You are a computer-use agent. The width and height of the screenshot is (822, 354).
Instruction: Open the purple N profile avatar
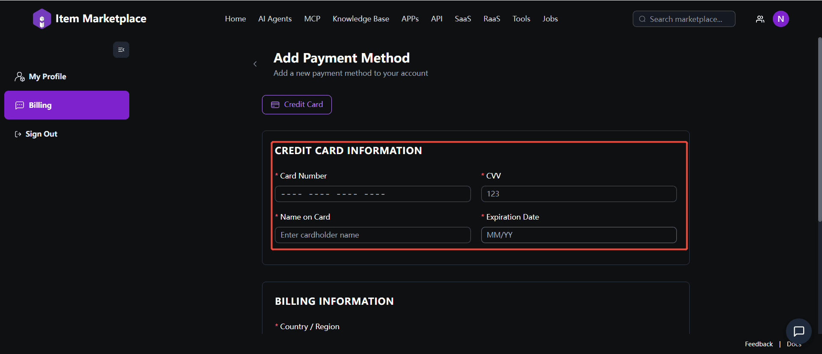(x=780, y=19)
